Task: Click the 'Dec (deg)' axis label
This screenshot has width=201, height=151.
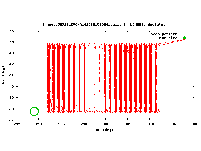Action: click(x=3, y=75)
